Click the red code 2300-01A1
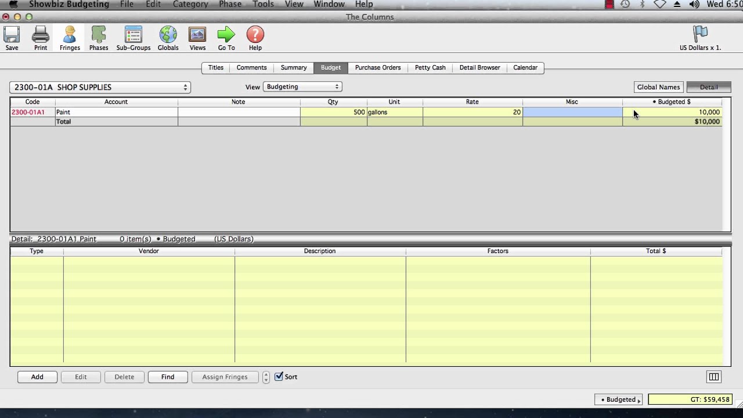 click(28, 112)
